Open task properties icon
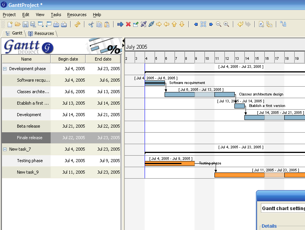This screenshot has width=305, height=230. click(x=136, y=24)
